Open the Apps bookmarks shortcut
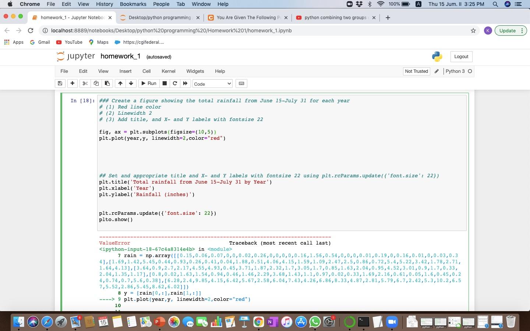The height and width of the screenshot is (331, 530). [14, 42]
